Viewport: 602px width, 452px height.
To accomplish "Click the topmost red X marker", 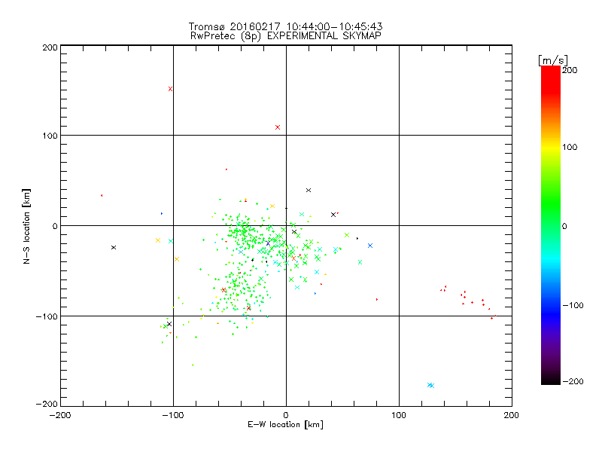I will (171, 89).
